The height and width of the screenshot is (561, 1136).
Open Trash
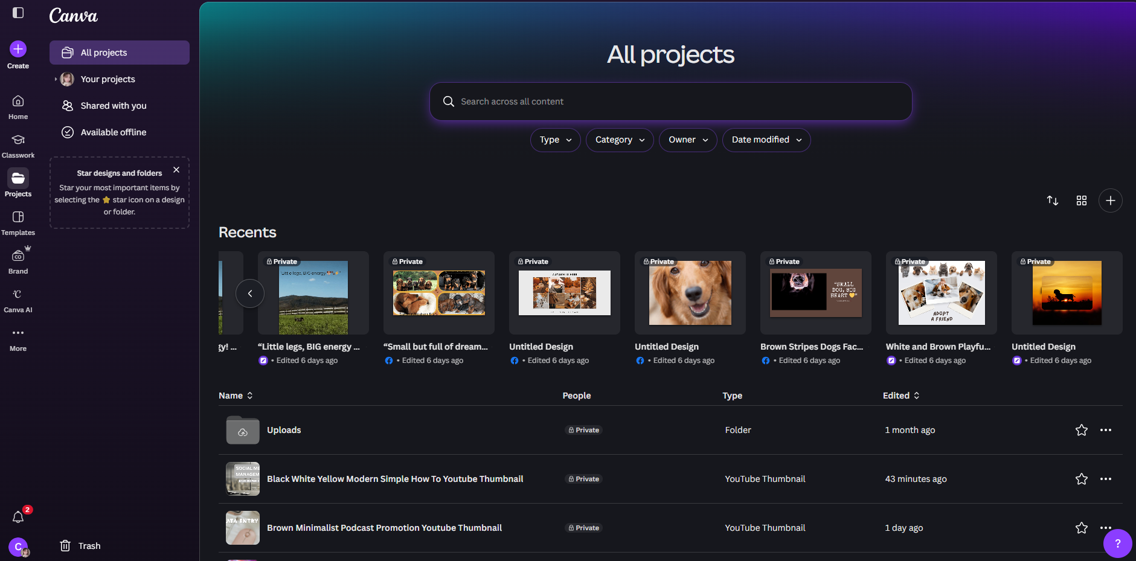pos(80,546)
